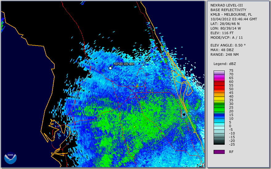Viewport: 271px width, 169px height.
Task: Click the 'MODE/VCP: A / 11' text
Action: [x=227, y=38]
